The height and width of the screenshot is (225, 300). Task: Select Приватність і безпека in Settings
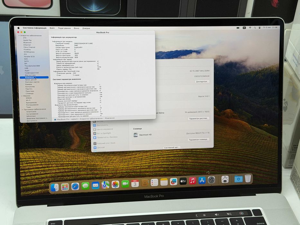click(105, 137)
